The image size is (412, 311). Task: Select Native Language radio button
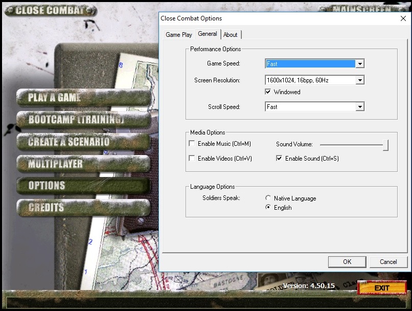[x=268, y=198]
